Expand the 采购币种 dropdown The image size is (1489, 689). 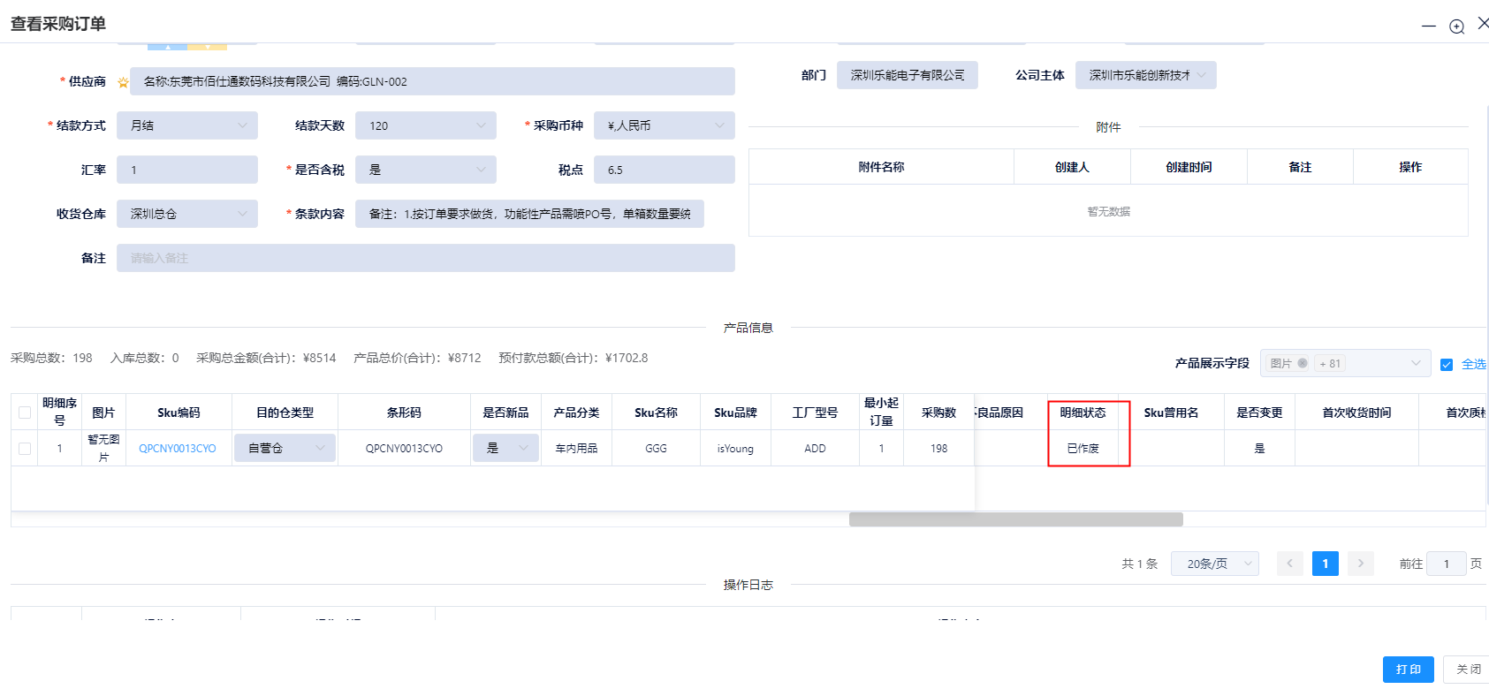(x=664, y=125)
